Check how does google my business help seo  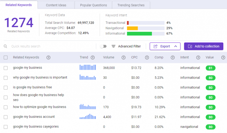pyautogui.click(x=6, y=97)
